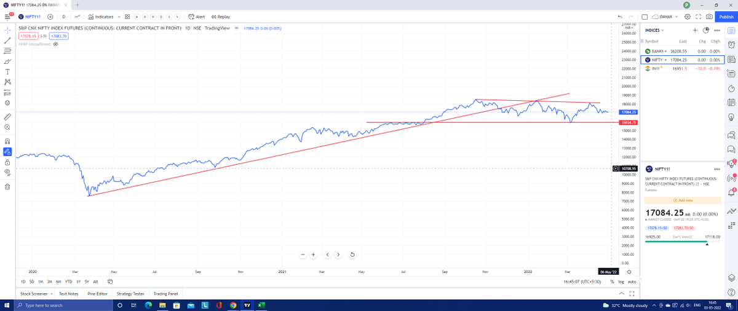Open NIFTY1! details panel more options
The image size is (738, 311).
click(716, 169)
